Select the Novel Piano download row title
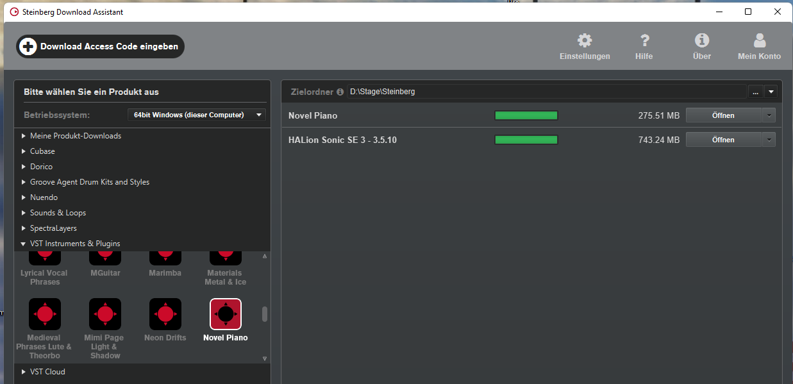 (x=313, y=115)
